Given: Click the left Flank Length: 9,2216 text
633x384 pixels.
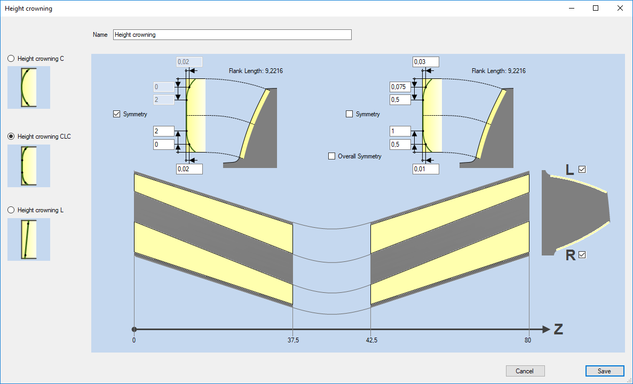Looking at the screenshot, I should pos(256,71).
